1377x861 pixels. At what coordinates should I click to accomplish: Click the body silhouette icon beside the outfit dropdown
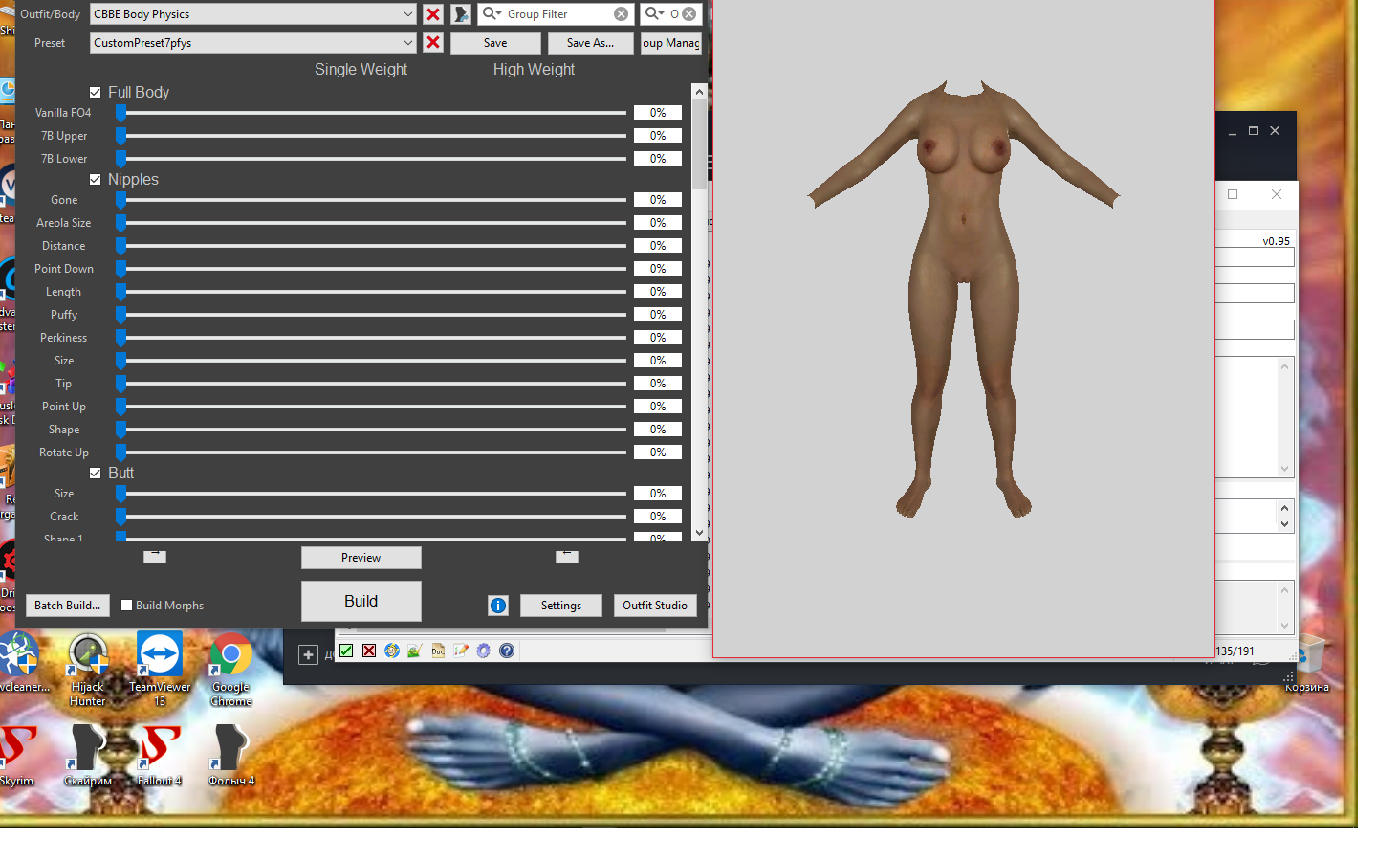(461, 14)
